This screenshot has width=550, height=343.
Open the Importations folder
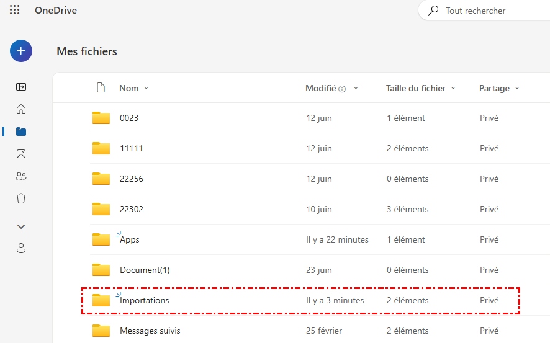tap(145, 300)
